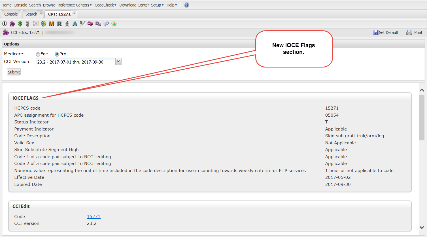Click the blue help question mark icon
427x237 pixels.
point(186,5)
